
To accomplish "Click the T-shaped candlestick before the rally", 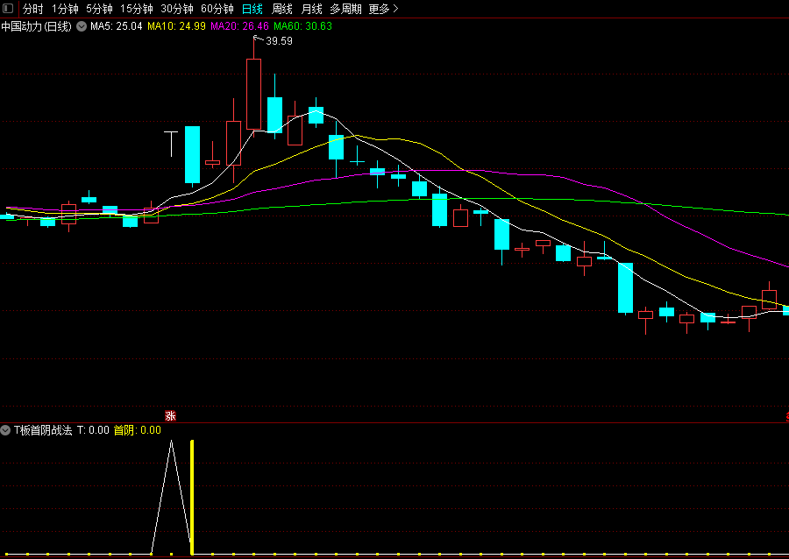I will point(171,144).
